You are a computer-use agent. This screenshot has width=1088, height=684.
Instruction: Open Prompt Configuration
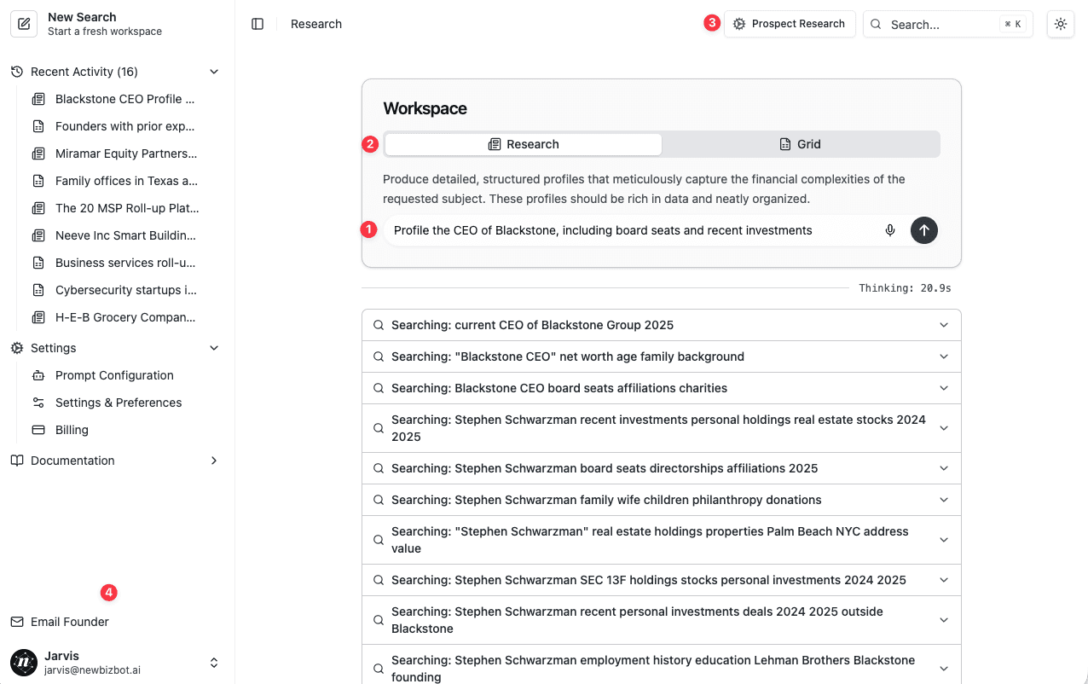113,374
